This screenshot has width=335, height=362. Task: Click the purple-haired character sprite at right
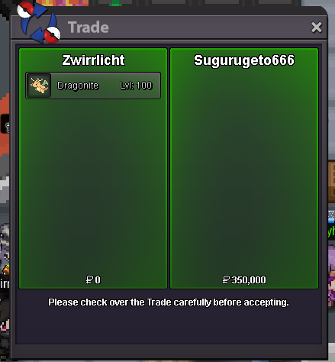tap(331, 275)
